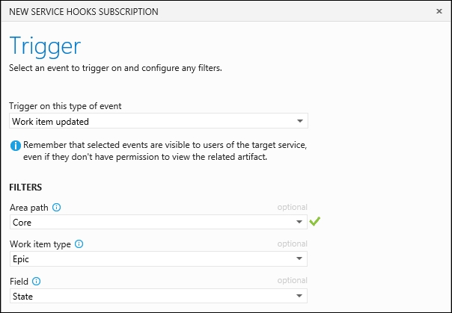Click the info icon beside Work item type
The width and height of the screenshot is (452, 313).
click(x=79, y=244)
